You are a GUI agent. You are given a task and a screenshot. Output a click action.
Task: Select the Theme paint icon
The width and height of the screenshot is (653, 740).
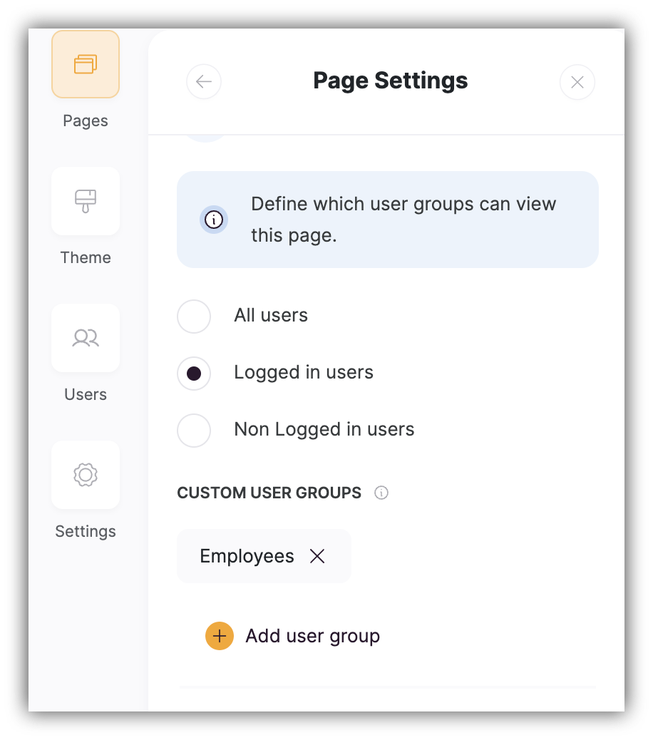point(85,201)
